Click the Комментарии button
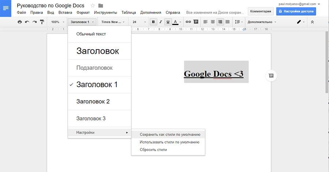Screen dimensions: 329x172 coord(261,11)
